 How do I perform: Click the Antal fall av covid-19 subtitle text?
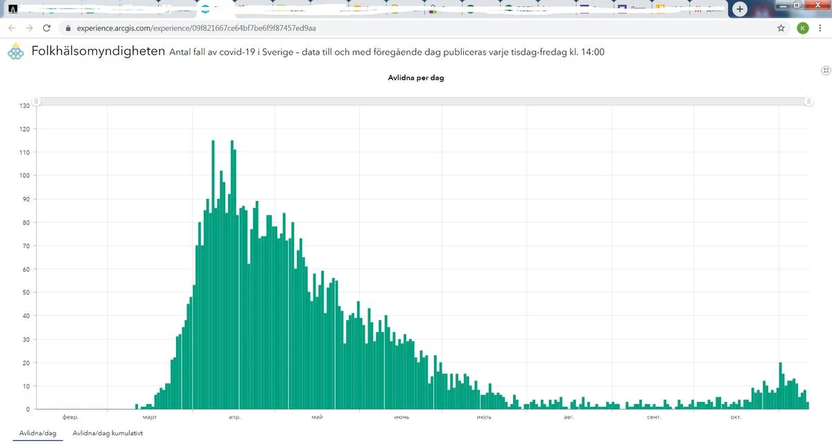click(386, 53)
